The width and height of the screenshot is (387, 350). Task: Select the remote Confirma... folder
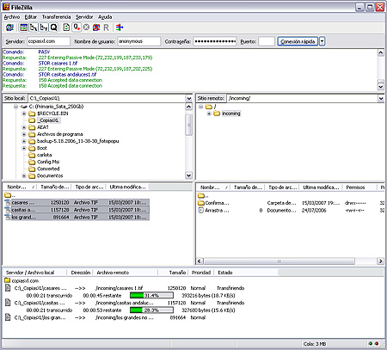[213, 203]
